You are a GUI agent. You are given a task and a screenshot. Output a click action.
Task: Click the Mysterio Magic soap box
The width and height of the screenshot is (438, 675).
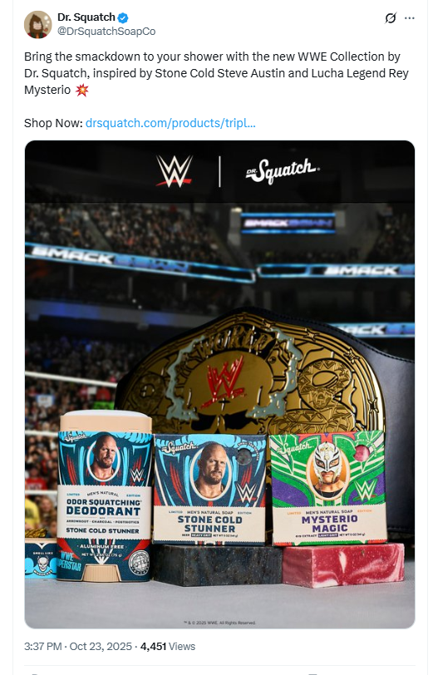(x=329, y=488)
